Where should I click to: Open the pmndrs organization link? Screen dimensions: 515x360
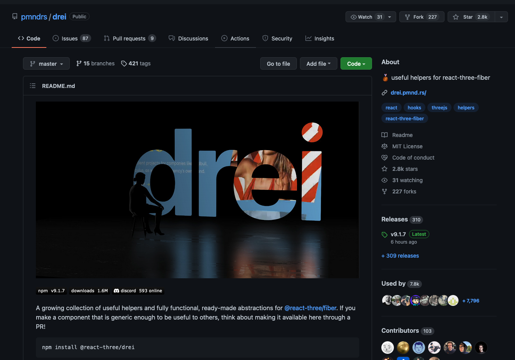coord(34,17)
